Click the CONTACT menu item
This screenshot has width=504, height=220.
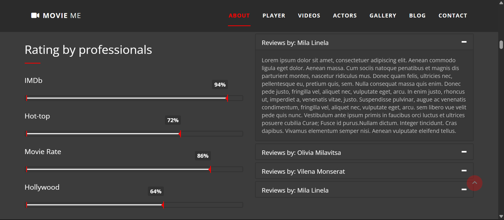[x=453, y=16]
